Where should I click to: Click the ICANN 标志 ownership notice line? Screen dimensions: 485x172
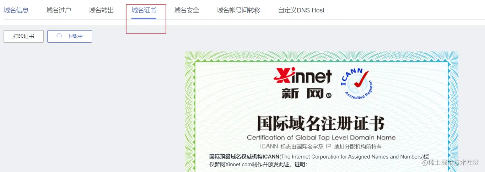[x=321, y=146]
